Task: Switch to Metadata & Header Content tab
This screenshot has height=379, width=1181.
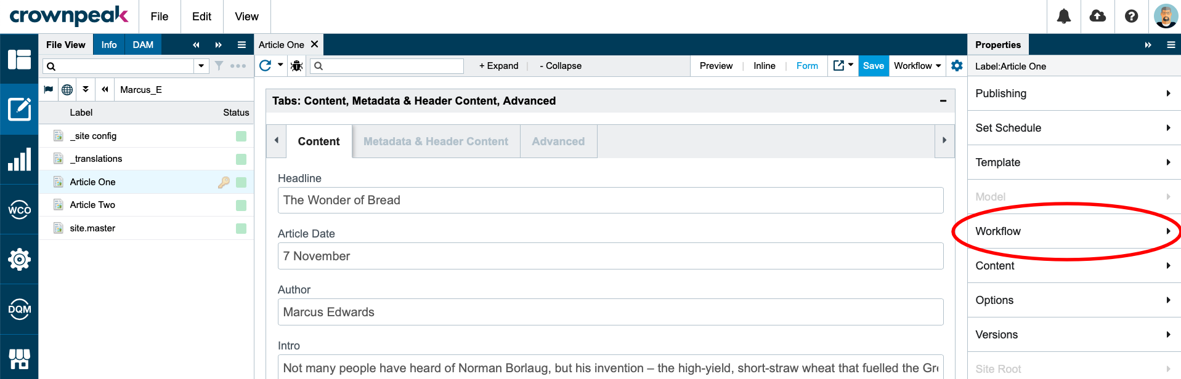Action: 436,142
